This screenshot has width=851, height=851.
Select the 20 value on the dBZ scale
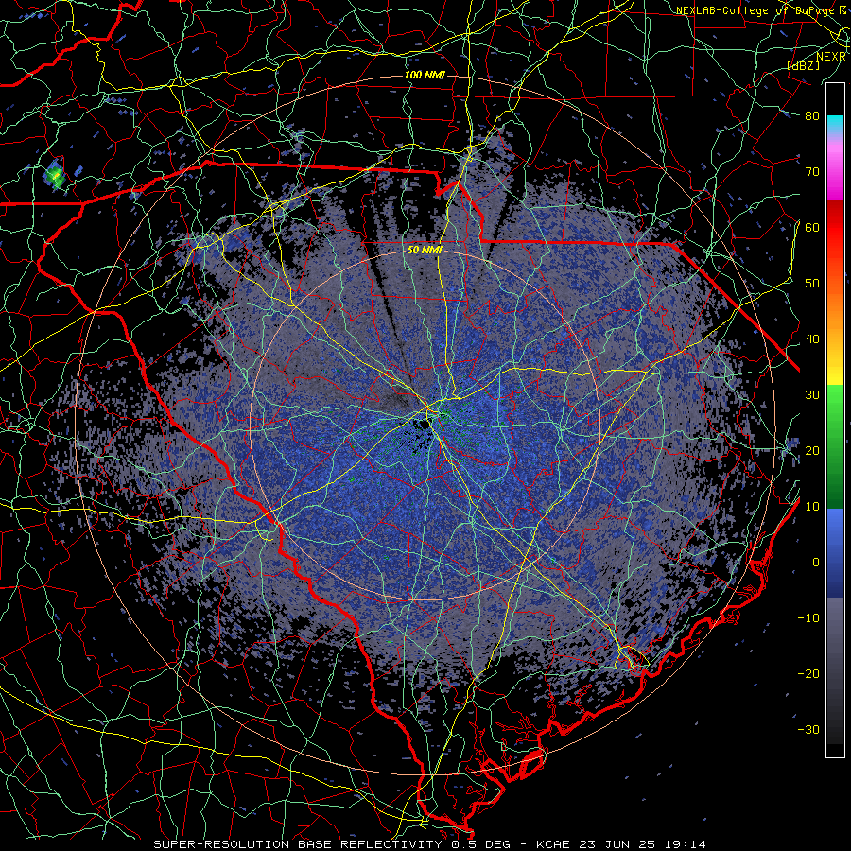click(812, 451)
